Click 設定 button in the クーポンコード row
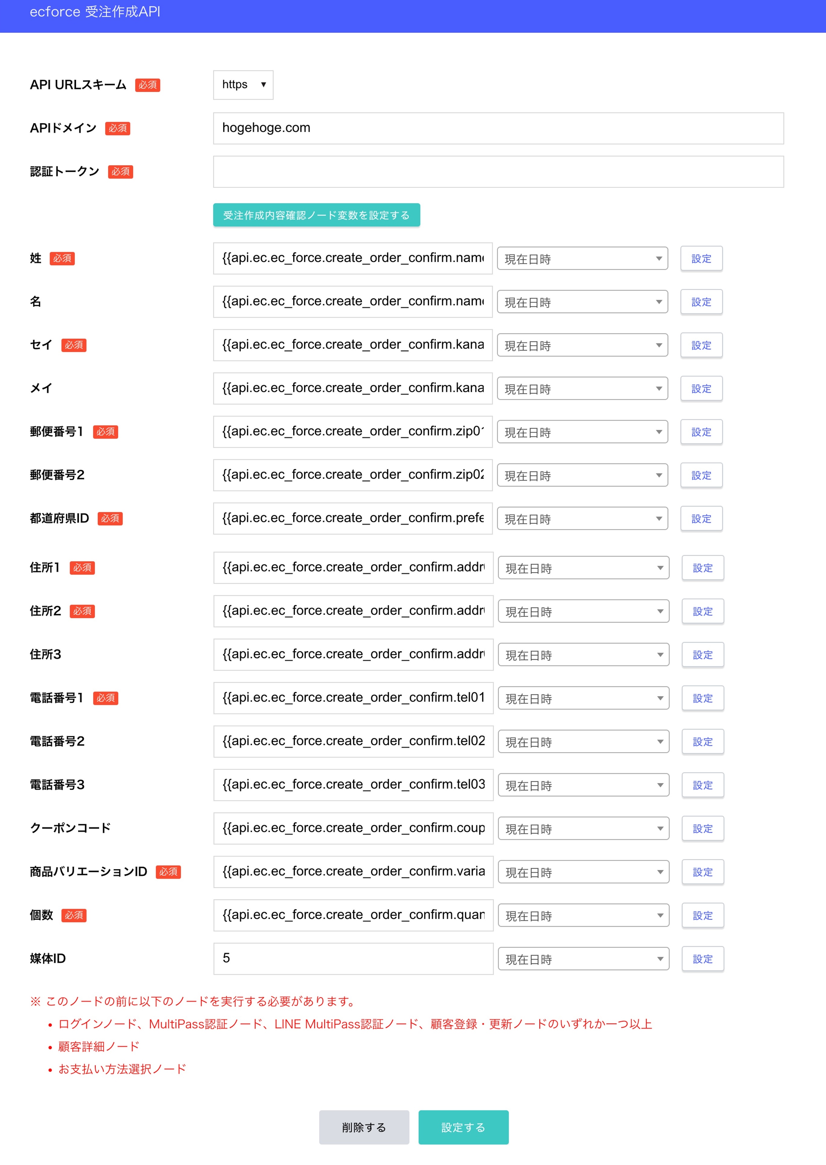This screenshot has height=1165, width=826. click(703, 829)
